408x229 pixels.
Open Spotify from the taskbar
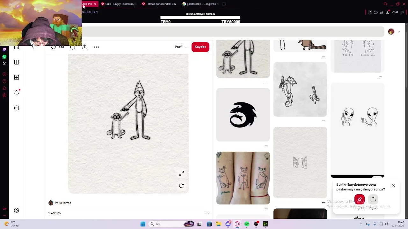(247, 224)
